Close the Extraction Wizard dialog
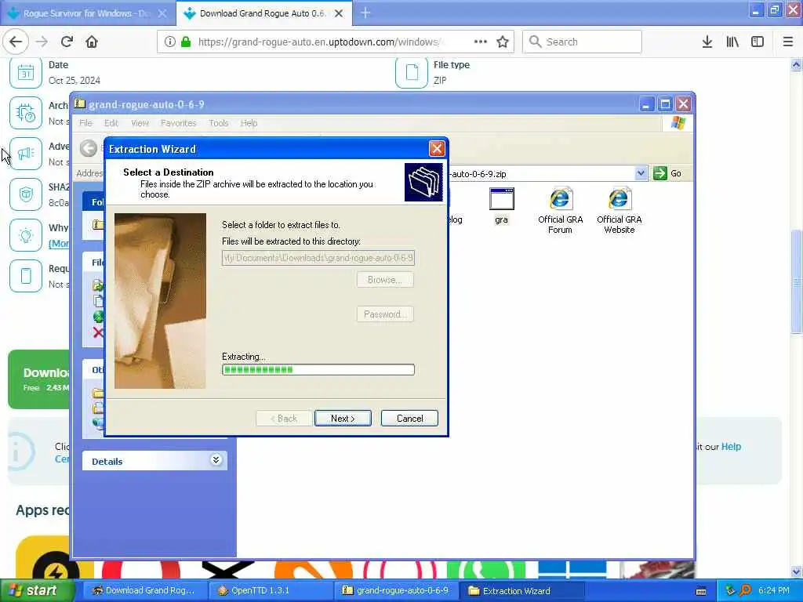Screen dimensions: 803x602 pos(436,148)
